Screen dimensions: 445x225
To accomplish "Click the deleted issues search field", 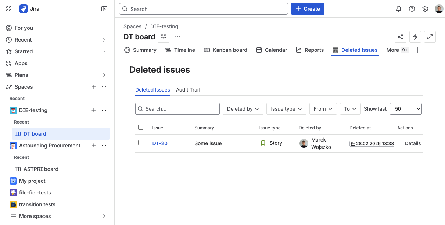I will 177,109.
